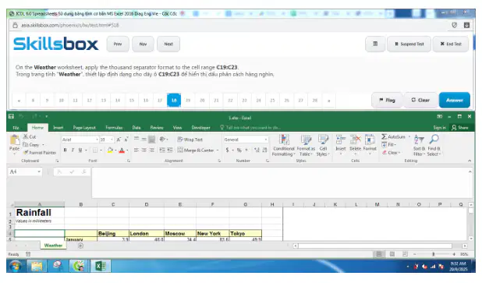The width and height of the screenshot is (482, 283).
Task: Select the Format Painter brush
Action: pos(27,152)
